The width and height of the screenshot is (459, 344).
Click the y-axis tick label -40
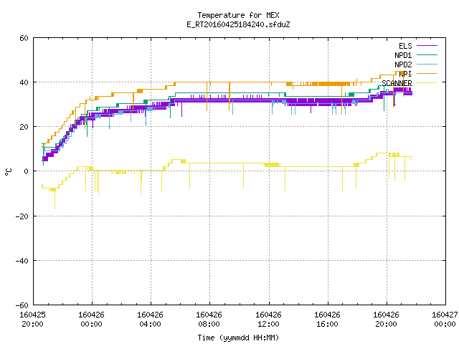(22, 261)
